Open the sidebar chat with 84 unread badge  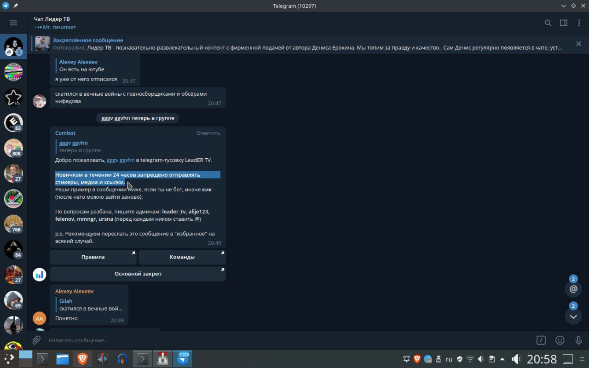click(x=13, y=249)
